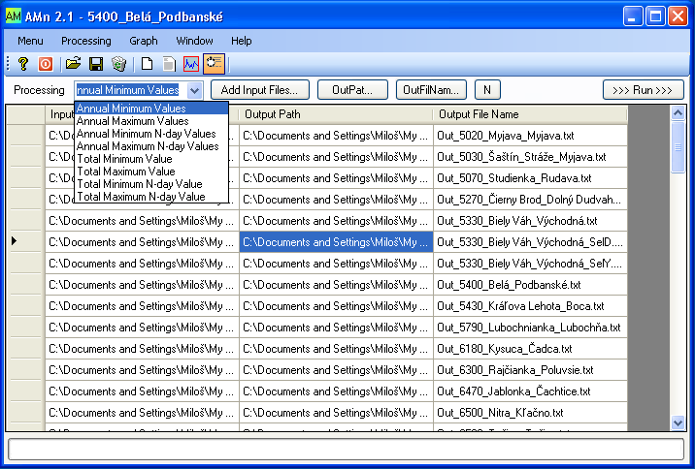Click cell Out_5020_Myjava_Myjava.txt
The width and height of the screenshot is (695, 469).
tap(530, 136)
